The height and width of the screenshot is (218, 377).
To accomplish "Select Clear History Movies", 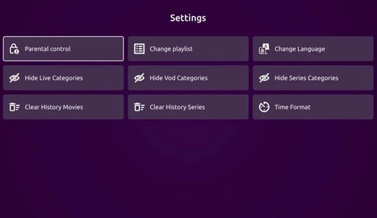I will [x=64, y=107].
